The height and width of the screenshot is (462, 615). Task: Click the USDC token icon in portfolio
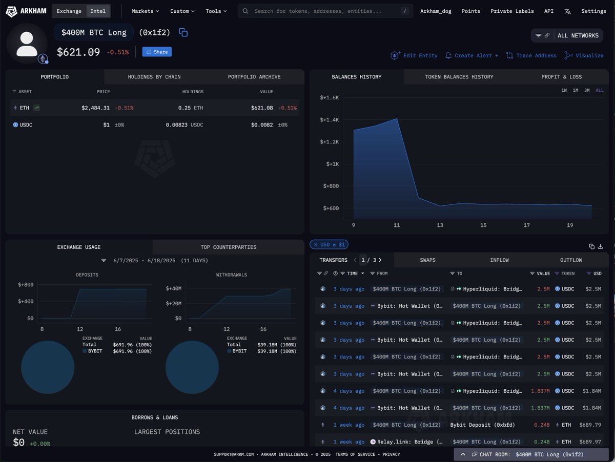coord(15,125)
